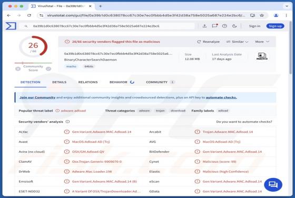Open the tab search chevron in Chrome
The width and height of the screenshot is (295, 198).
(287, 6)
